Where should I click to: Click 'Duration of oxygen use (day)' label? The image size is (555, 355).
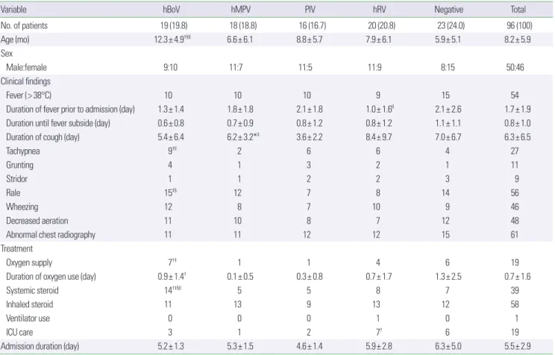51,277
